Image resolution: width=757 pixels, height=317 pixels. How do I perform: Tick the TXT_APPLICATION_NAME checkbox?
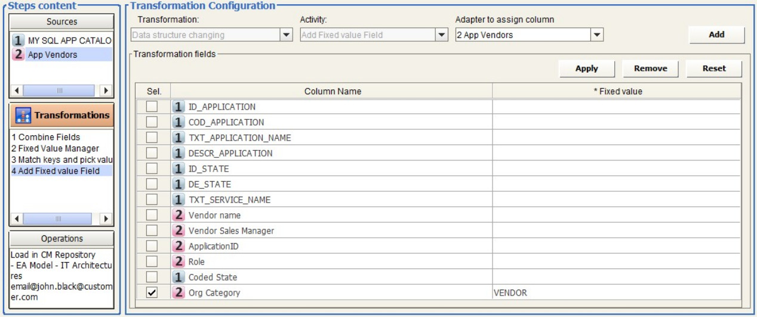click(x=152, y=138)
